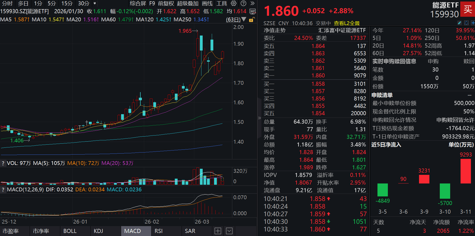The image size is (475, 236).
Task: Click the help icon beside VOL indicator
Action: pos(3,163)
